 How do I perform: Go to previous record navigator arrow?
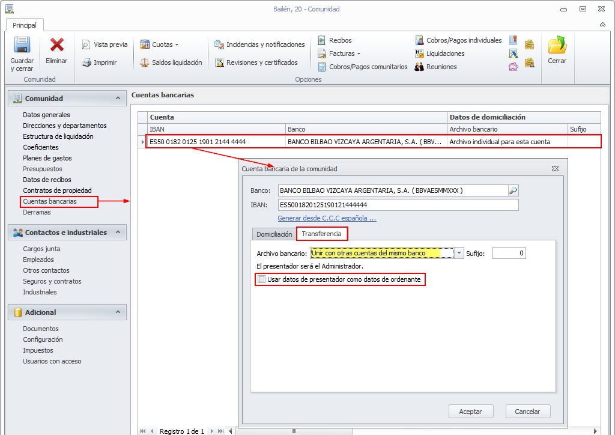pyautogui.click(x=152, y=431)
